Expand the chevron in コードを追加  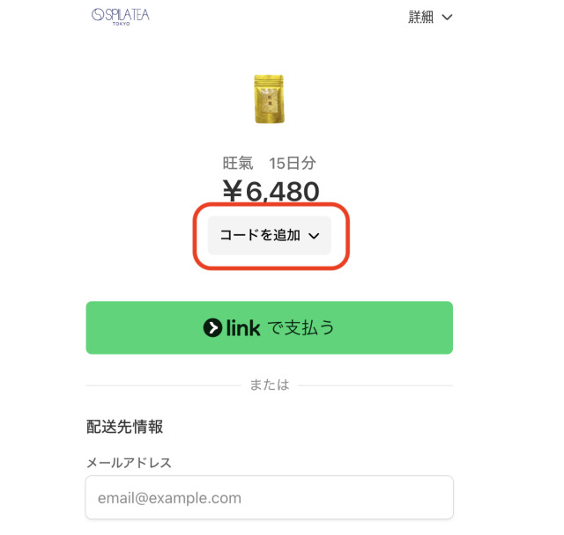pos(315,236)
